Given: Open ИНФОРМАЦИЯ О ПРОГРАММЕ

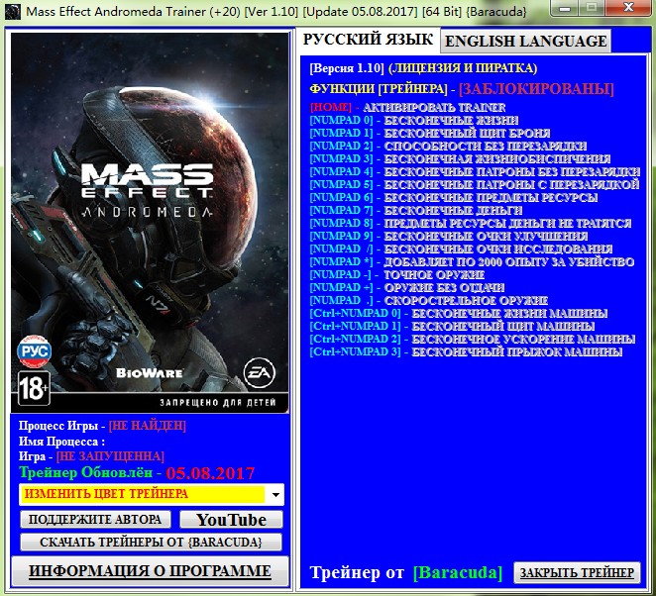Looking at the screenshot, I should 150,571.
